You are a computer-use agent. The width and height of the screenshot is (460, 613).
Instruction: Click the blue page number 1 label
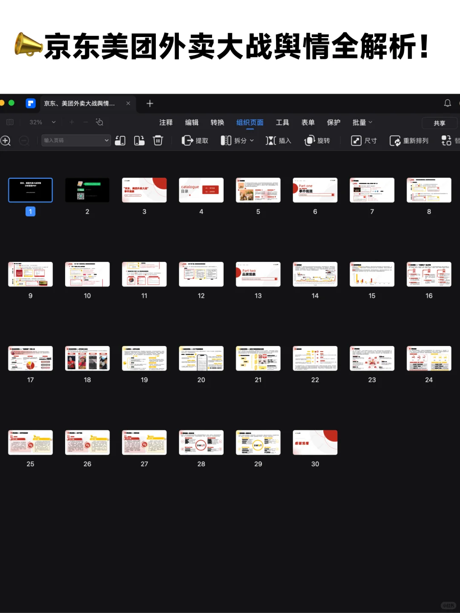[31, 212]
